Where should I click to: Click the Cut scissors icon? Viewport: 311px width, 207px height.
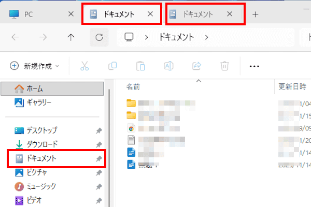(x=84, y=66)
